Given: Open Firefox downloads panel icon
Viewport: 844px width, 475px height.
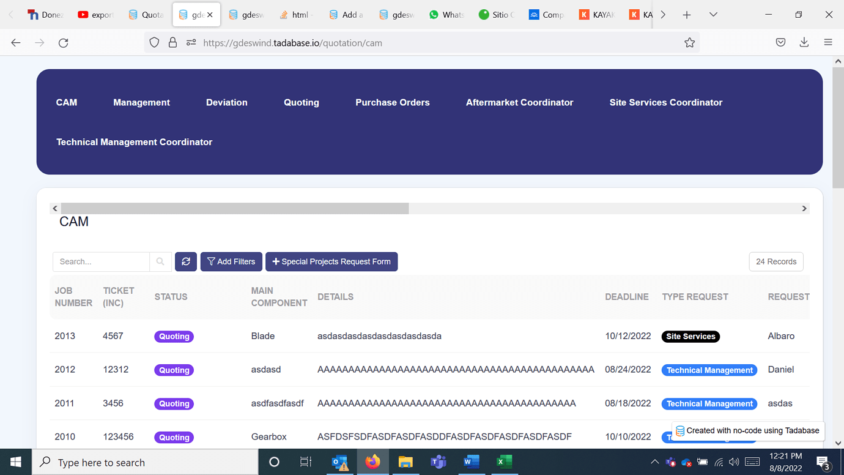Looking at the screenshot, I should tap(804, 43).
